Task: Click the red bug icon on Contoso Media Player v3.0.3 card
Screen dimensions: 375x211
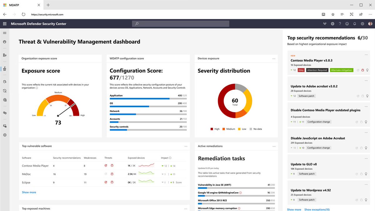Action: [362, 70]
